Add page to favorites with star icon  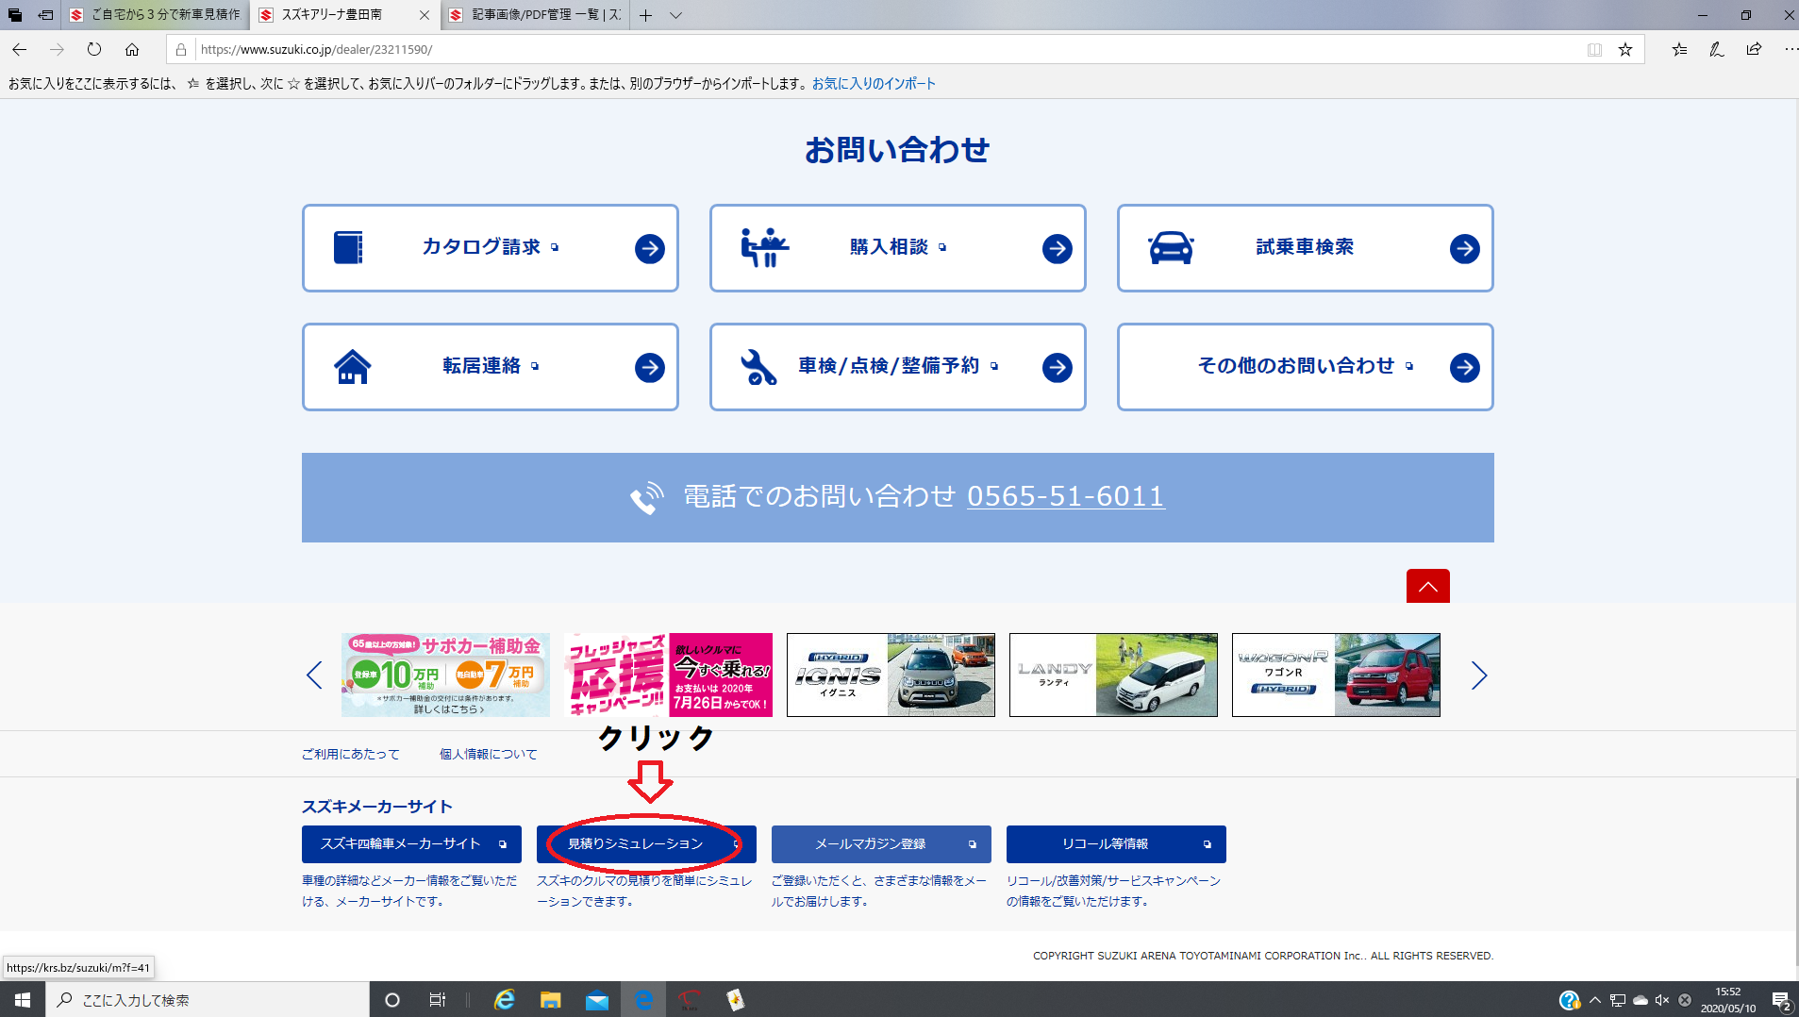pyautogui.click(x=1625, y=49)
